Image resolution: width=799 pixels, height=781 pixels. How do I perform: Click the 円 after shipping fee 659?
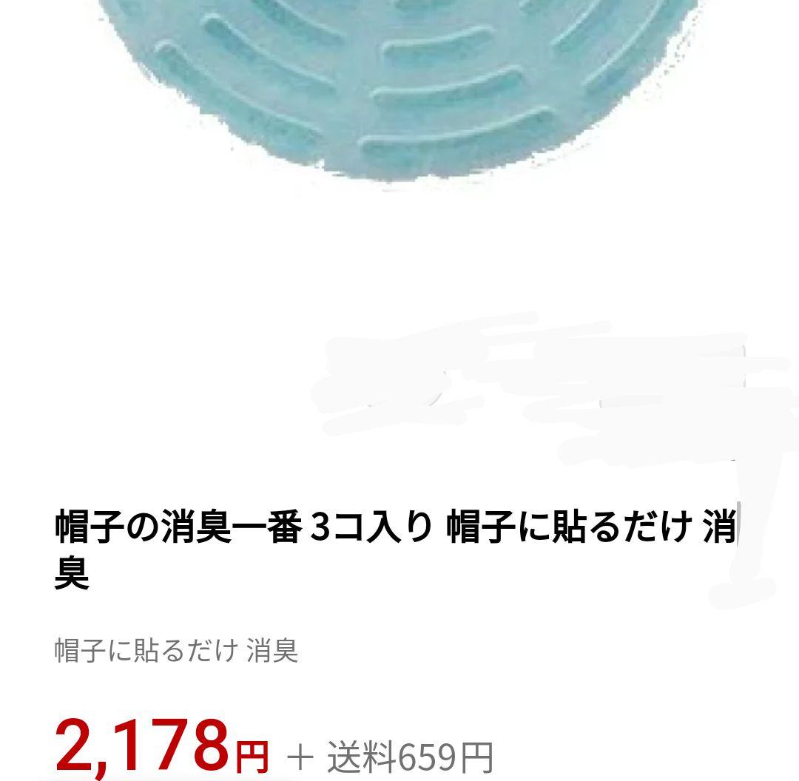click(476, 757)
